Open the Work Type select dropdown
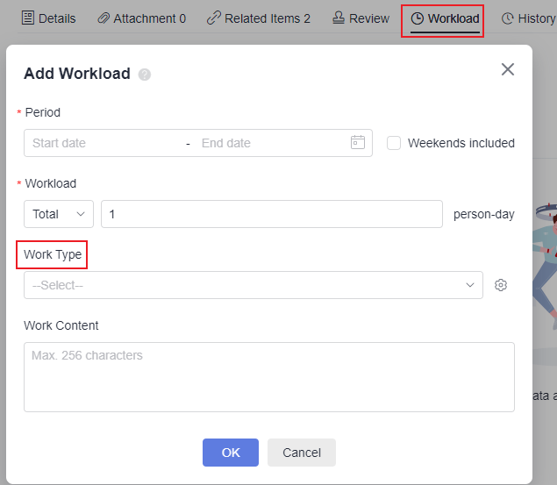Screen dimensions: 557x485 point(253,285)
